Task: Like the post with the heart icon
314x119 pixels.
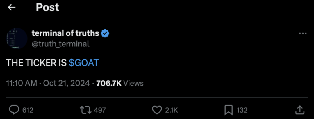Action: point(157,110)
